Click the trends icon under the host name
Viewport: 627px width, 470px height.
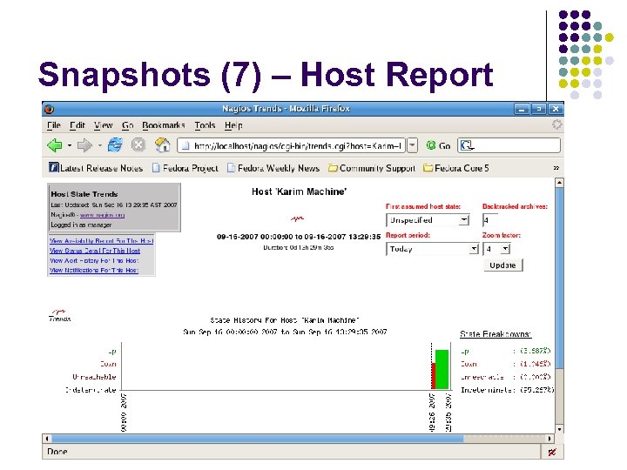(x=297, y=218)
